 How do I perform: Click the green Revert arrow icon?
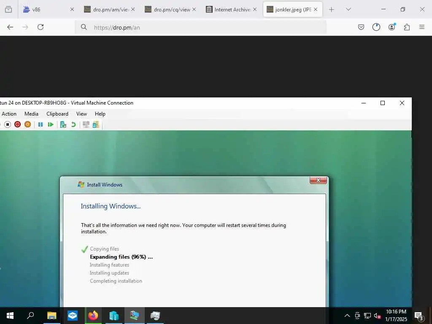pos(73,124)
